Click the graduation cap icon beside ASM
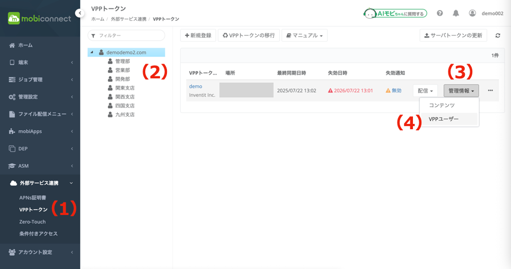 point(12,166)
